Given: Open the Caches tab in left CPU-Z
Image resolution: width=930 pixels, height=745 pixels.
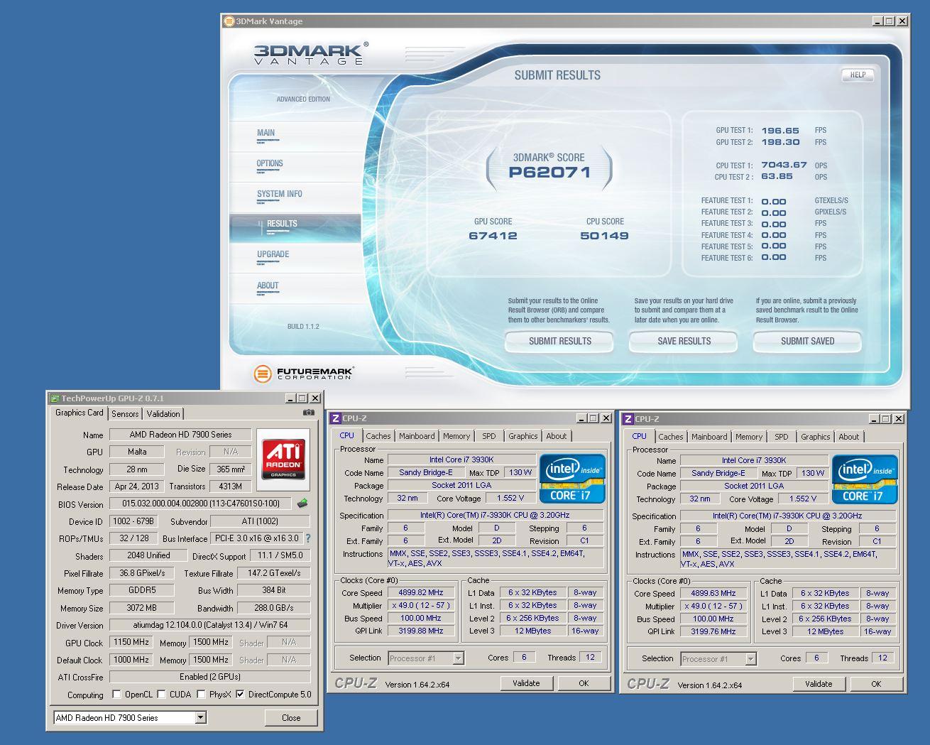Looking at the screenshot, I should pos(378,436).
